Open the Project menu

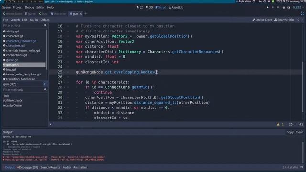click(x=18, y=7)
